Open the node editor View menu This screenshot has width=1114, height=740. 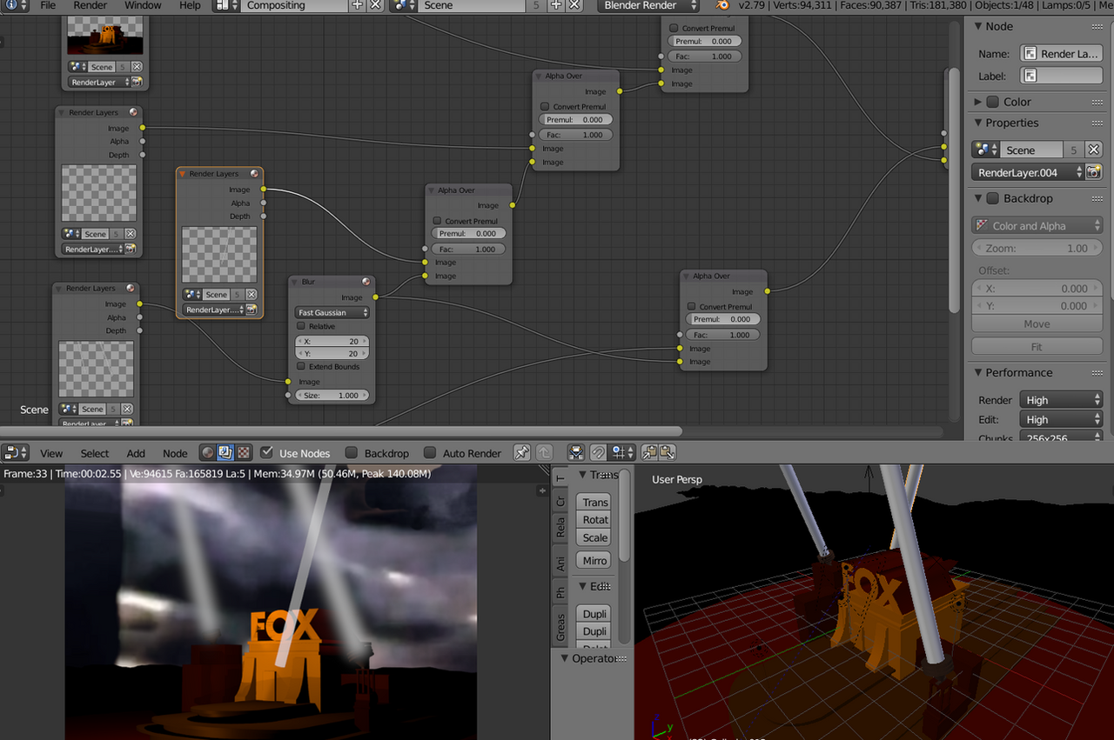pos(51,453)
